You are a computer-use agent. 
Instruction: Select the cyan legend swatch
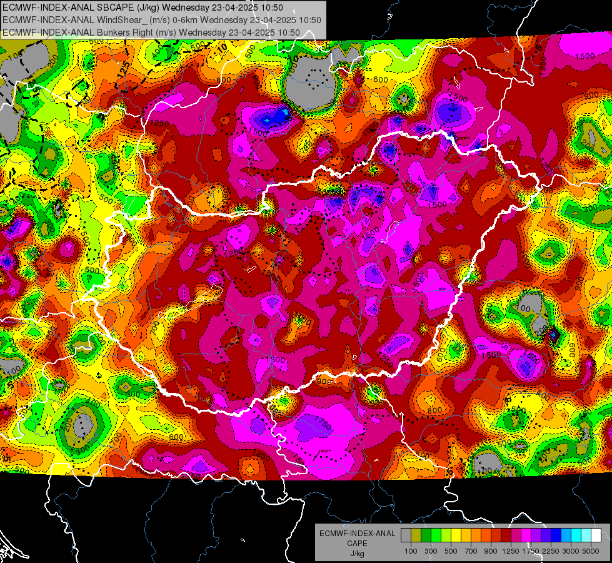point(576,535)
